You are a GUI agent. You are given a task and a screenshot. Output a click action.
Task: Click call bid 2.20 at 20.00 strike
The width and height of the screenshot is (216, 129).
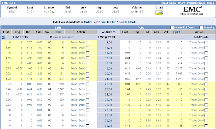(x=30, y=74)
